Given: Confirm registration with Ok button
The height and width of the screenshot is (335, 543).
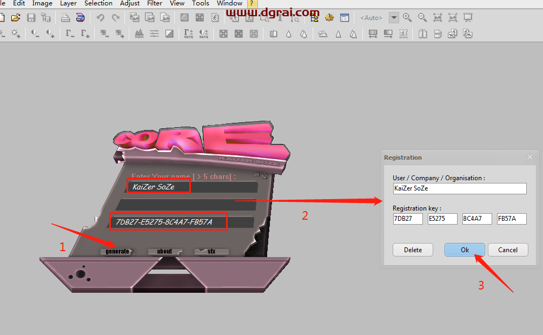Looking at the screenshot, I should tap(465, 250).
